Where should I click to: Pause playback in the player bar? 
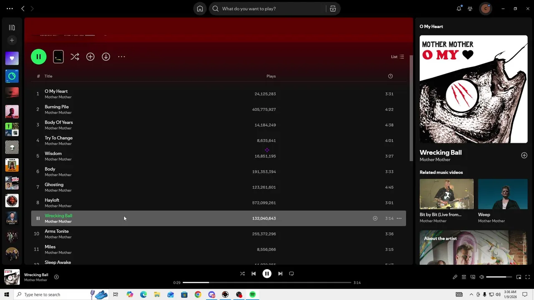click(x=267, y=274)
